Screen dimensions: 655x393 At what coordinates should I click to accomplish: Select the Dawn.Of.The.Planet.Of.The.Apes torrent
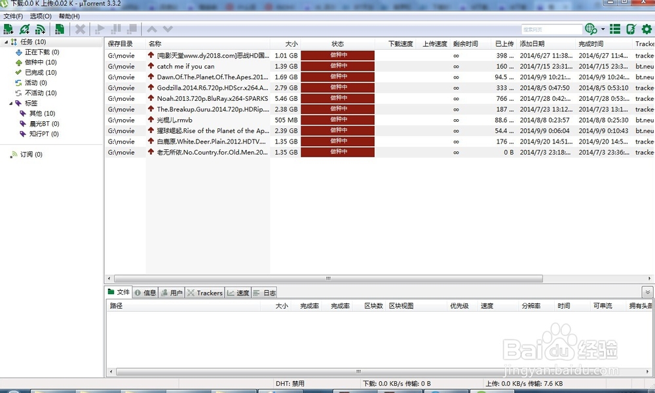pos(380,77)
